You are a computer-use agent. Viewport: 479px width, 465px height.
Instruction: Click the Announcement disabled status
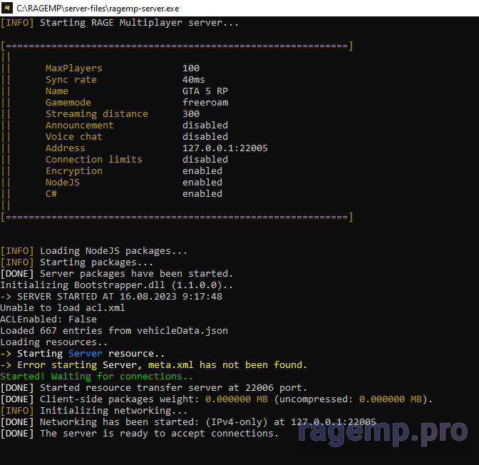(205, 126)
